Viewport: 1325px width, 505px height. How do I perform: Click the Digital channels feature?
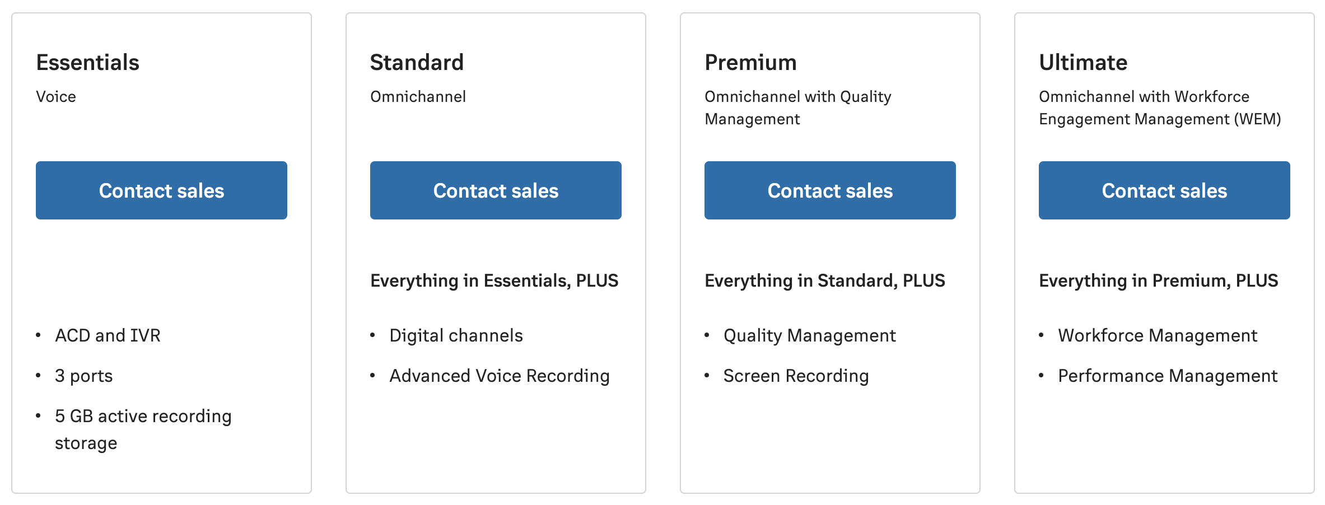point(456,335)
